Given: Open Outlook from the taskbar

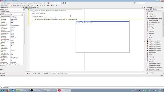Looking at the screenshot, I should coord(13,90).
